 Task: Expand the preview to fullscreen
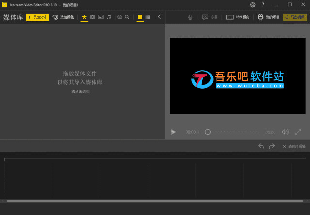pyautogui.click(x=298, y=132)
